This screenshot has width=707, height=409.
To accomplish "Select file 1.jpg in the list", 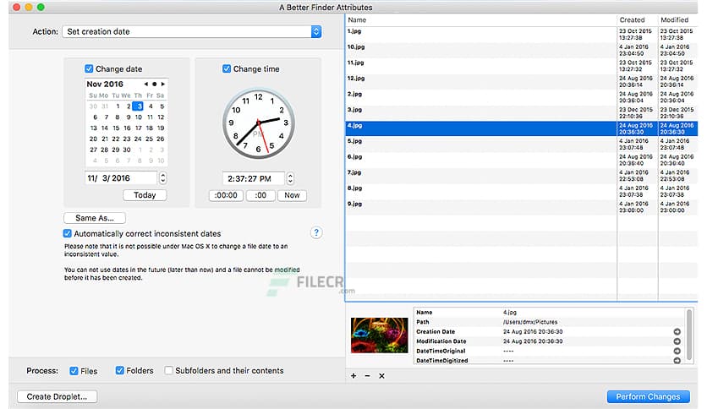I will point(522,35).
